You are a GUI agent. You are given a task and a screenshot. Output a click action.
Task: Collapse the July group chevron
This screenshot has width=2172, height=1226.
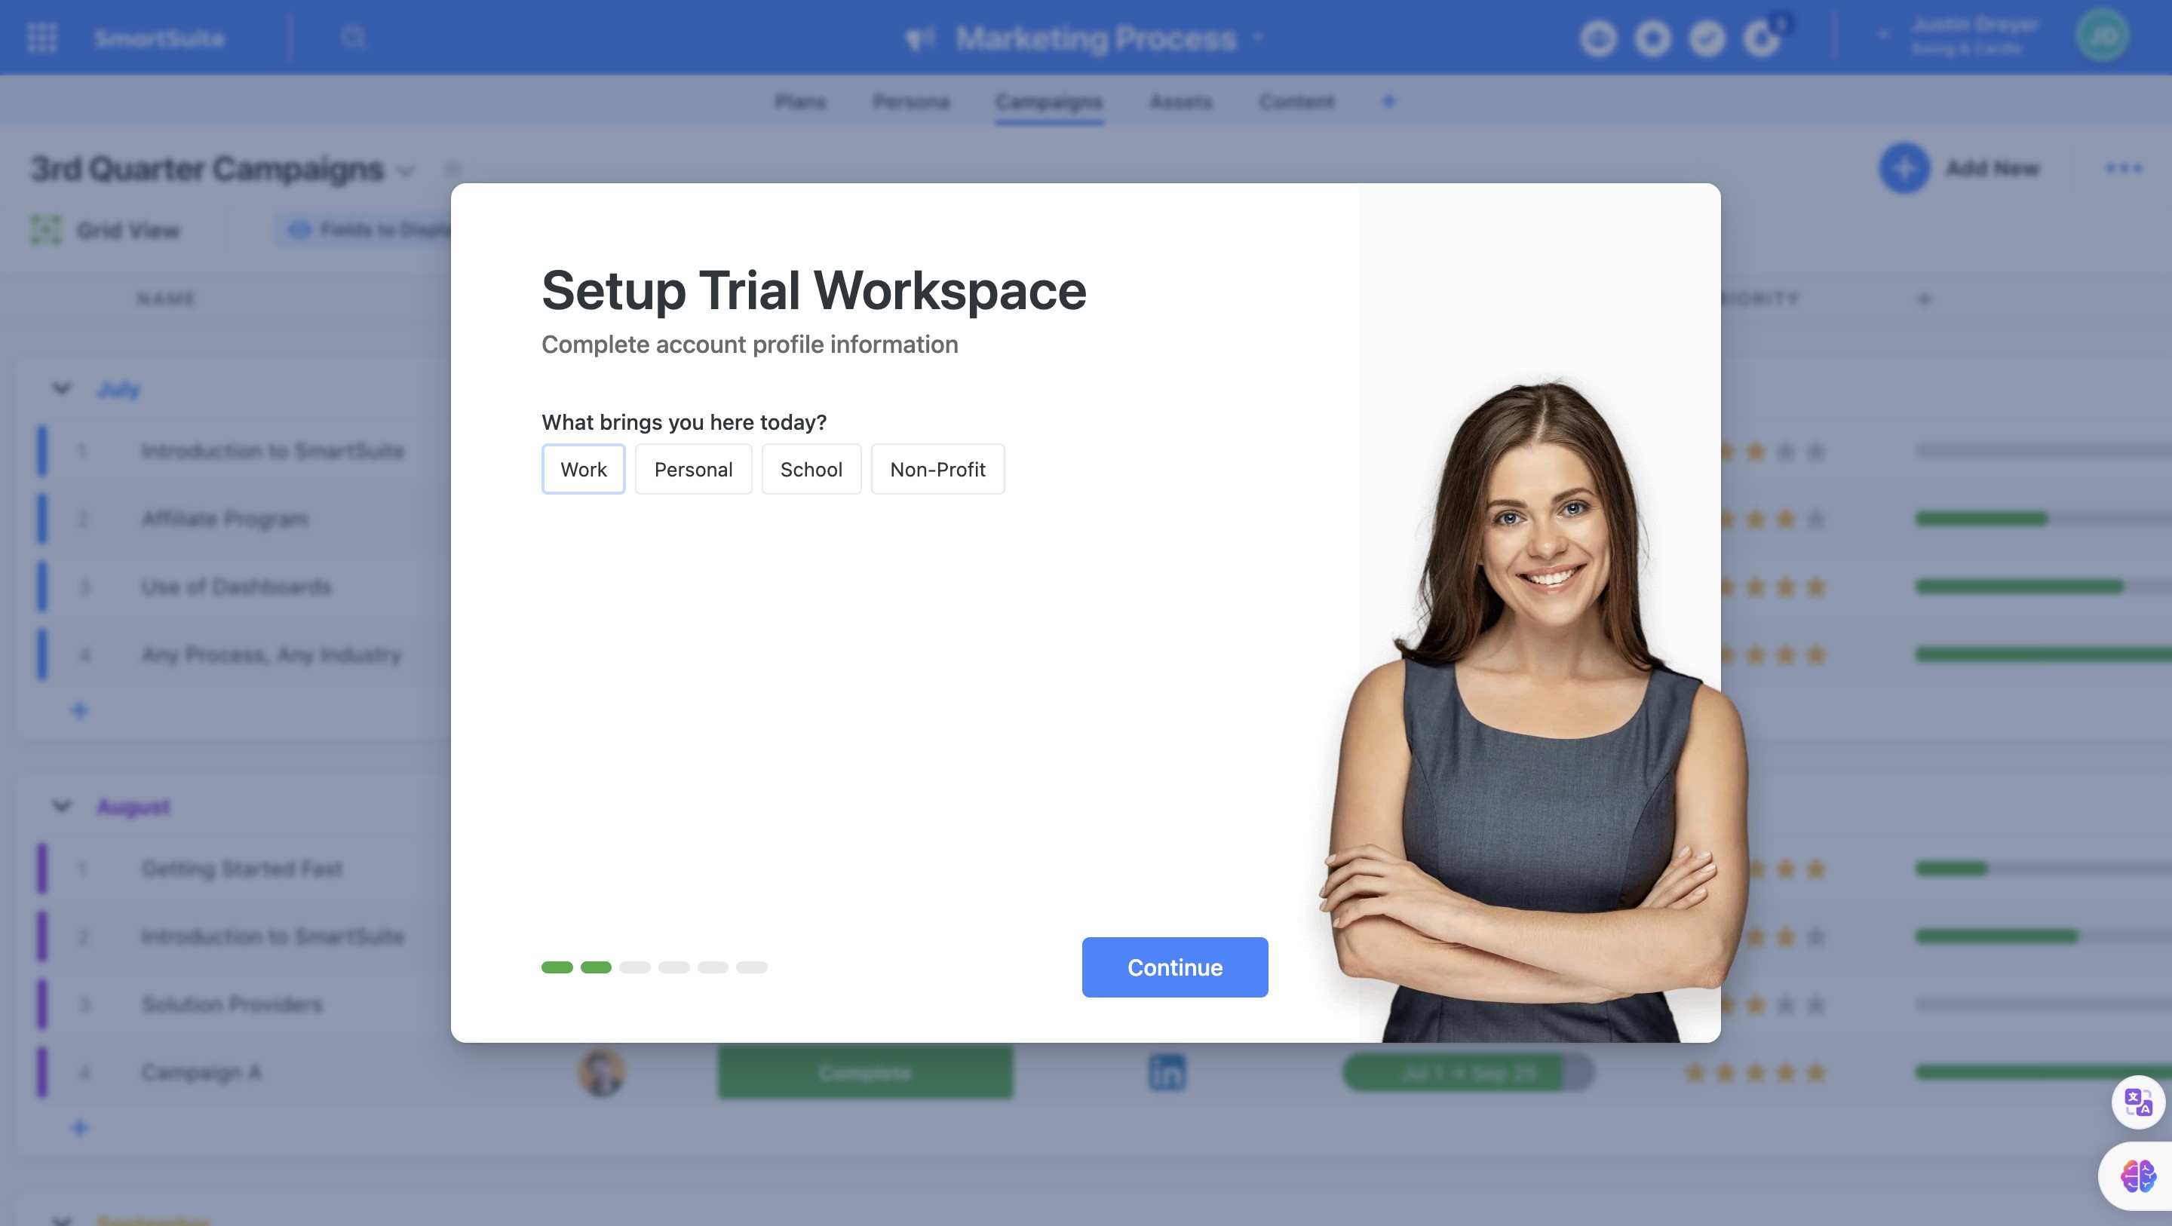(62, 389)
